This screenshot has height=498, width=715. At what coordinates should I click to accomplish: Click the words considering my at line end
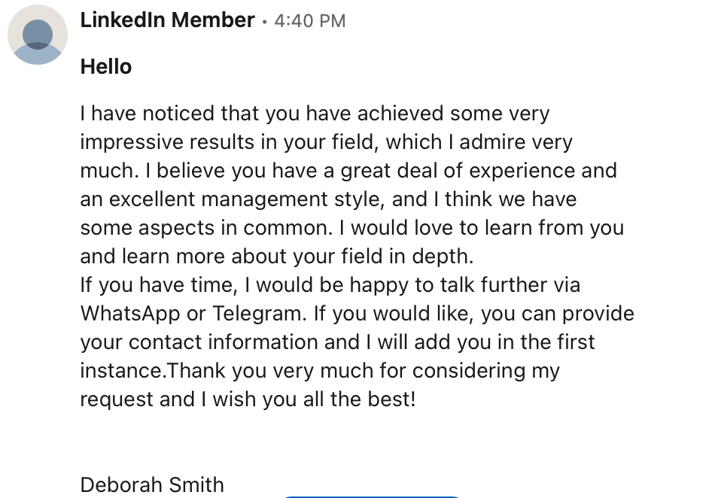[x=486, y=371]
